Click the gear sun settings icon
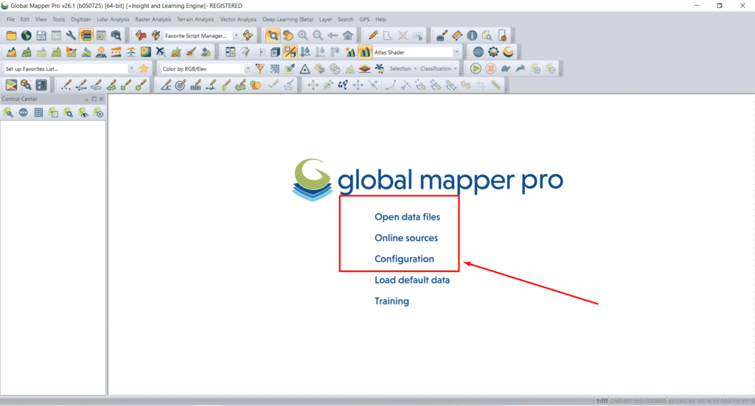The width and height of the screenshot is (755, 406). tap(493, 52)
